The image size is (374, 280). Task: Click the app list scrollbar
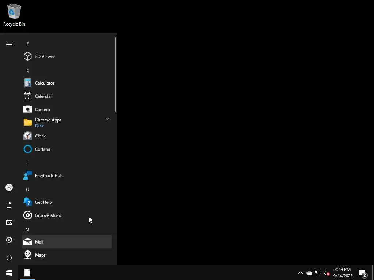point(115,74)
